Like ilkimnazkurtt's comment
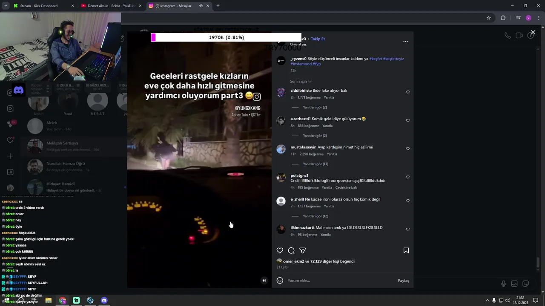The image size is (545, 306). (x=407, y=229)
